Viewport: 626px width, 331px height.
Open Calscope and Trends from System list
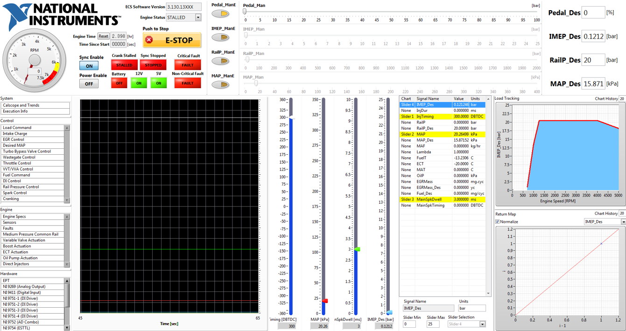click(35, 105)
